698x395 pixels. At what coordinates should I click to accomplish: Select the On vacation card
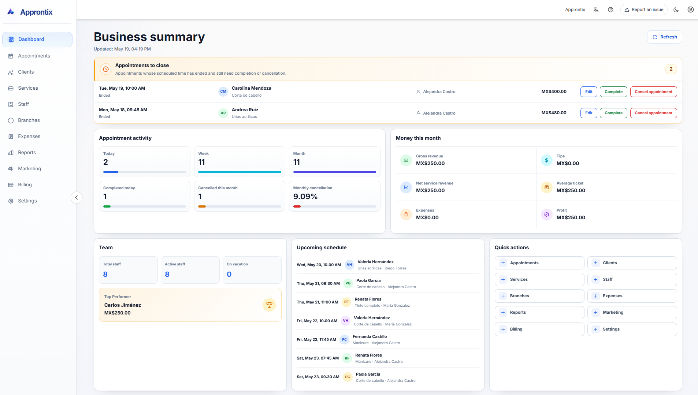point(252,270)
